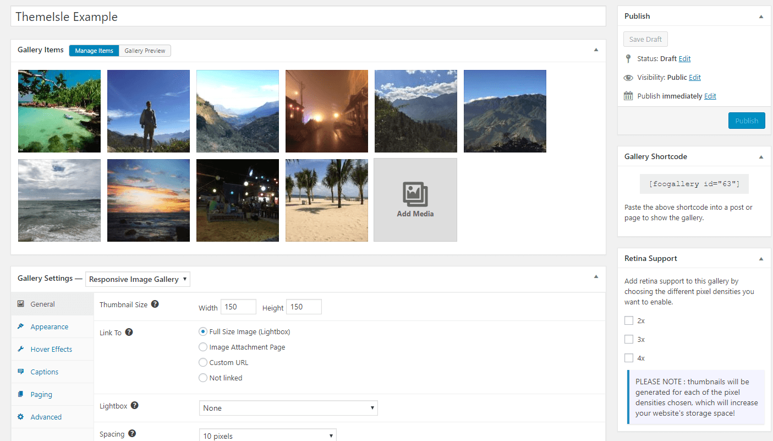Click the Hover Effects wrench icon
The height and width of the screenshot is (441, 773).
[21, 349]
